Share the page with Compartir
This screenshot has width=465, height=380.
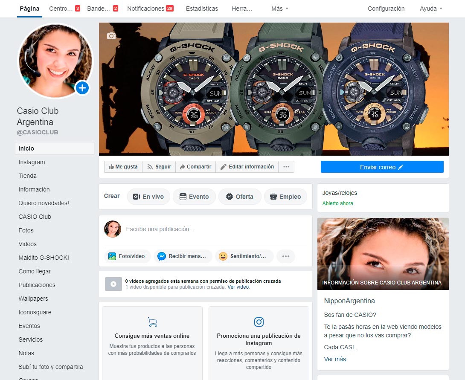tap(196, 167)
